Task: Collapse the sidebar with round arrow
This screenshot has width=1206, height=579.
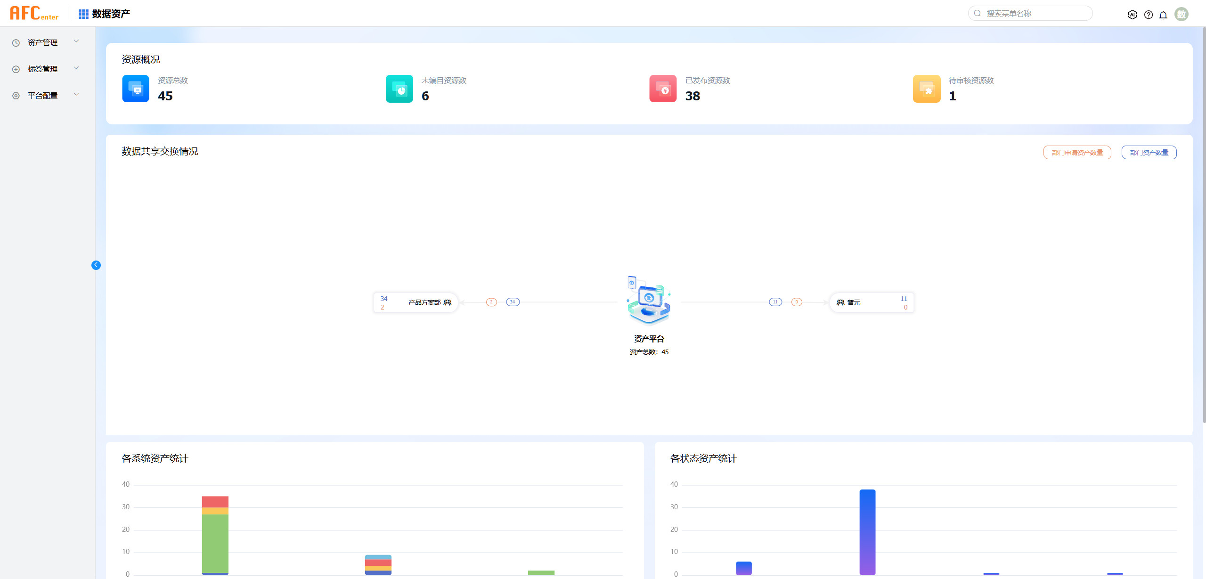Action: (96, 265)
